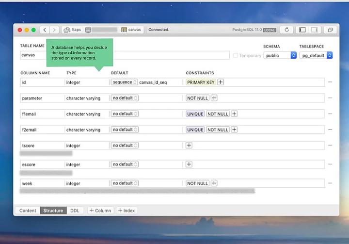Click the UNIQUE constraint on f1email

(x=195, y=114)
